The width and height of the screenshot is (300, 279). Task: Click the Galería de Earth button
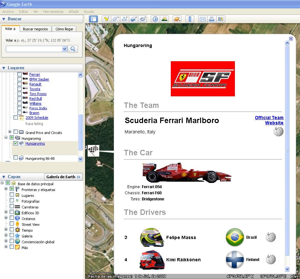point(63,177)
